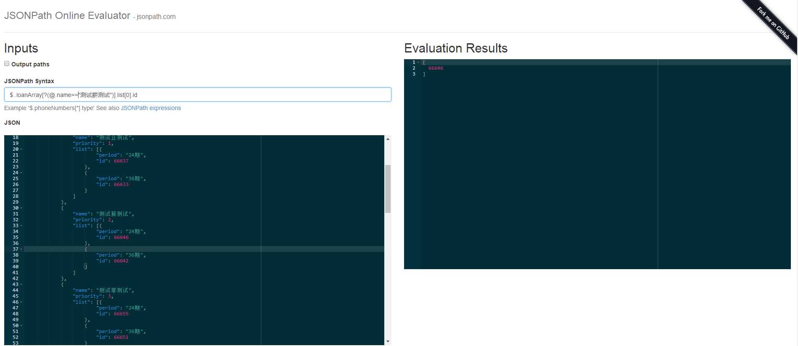Click the id value 66646 in JSON editor
Screen dimensions: 798x346
[x=121, y=238]
